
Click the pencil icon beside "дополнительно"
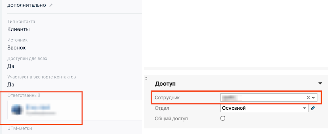[x=51, y=6]
